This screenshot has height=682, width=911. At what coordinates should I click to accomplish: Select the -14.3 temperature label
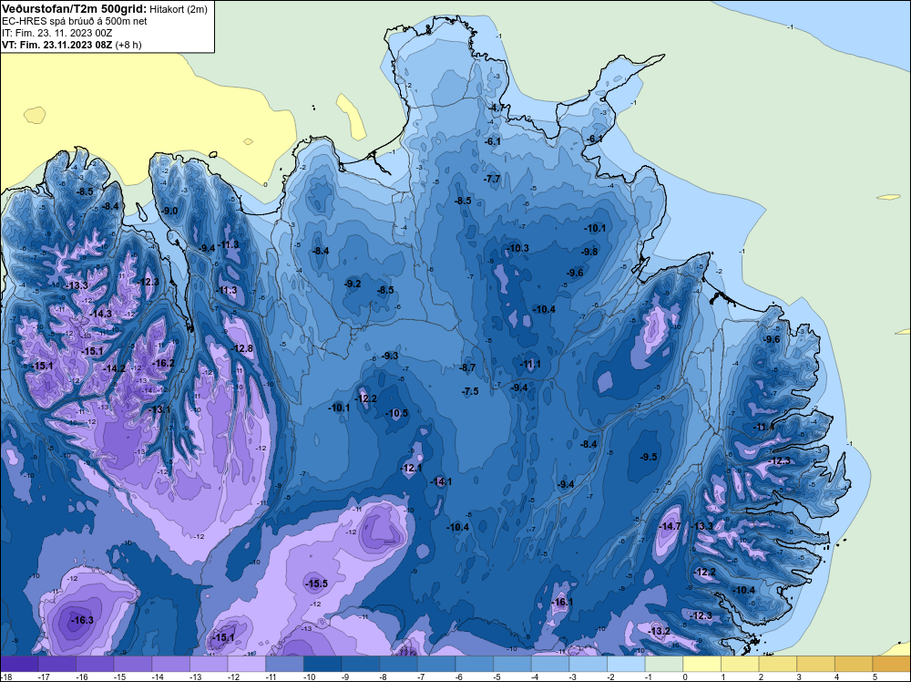click(x=101, y=314)
